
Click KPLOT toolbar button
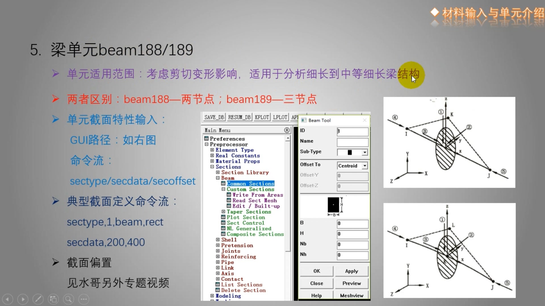262,117
